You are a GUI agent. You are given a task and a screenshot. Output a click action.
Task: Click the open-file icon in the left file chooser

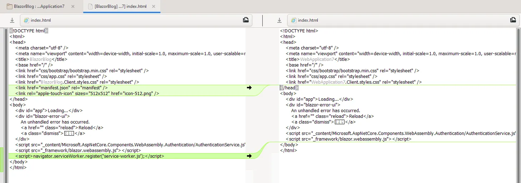[x=246, y=20]
